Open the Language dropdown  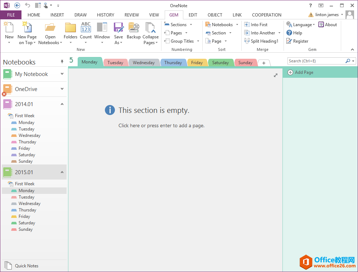point(301,25)
